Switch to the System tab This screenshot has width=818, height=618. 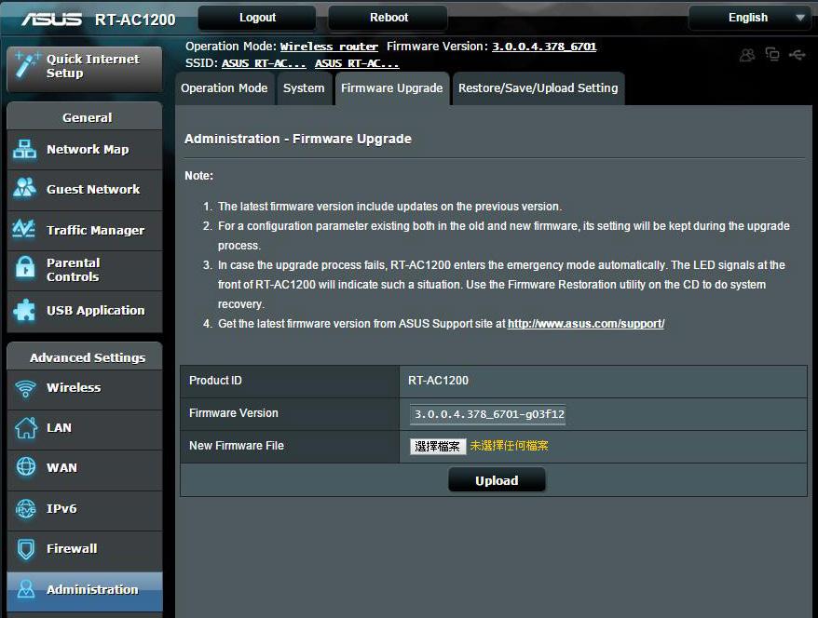pos(304,88)
